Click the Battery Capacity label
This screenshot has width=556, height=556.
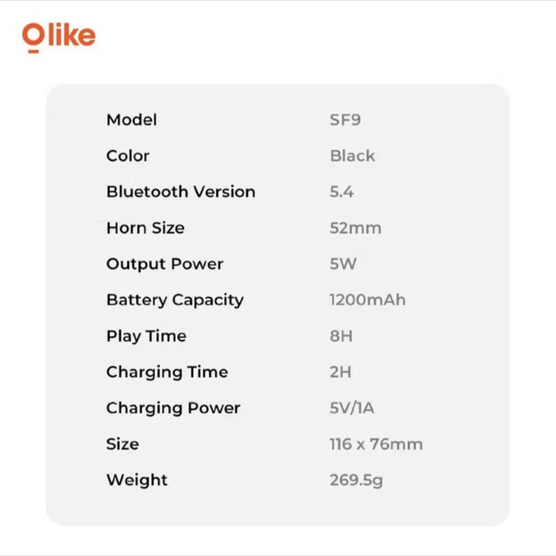point(175,300)
